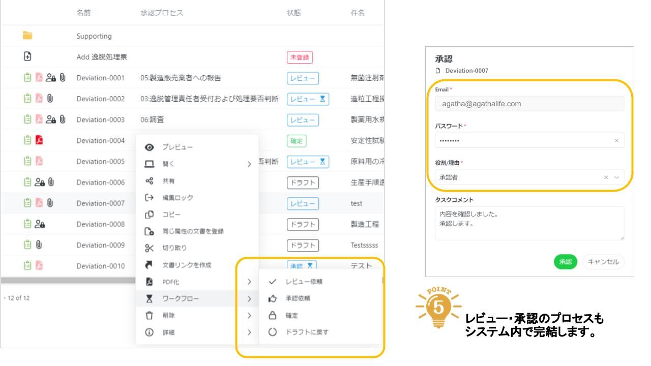
Task: Expand the 開く submenu
Action: (x=249, y=164)
